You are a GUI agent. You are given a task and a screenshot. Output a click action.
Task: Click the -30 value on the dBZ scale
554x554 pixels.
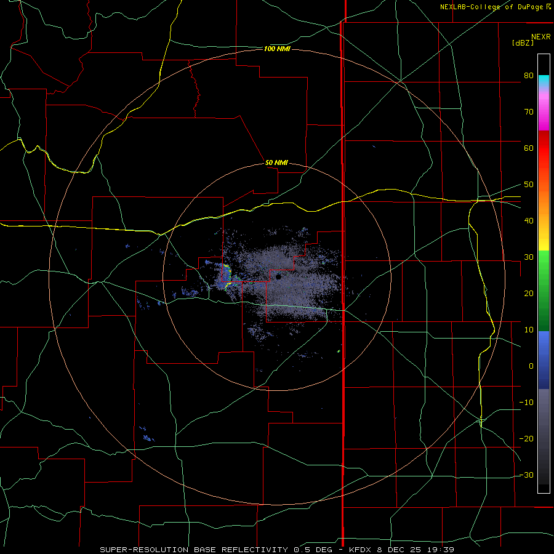[x=526, y=475]
